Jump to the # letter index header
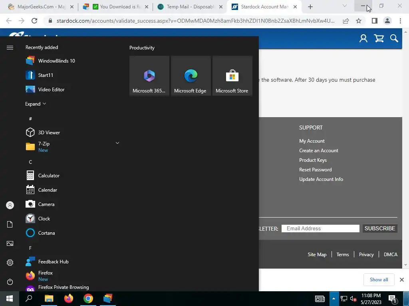409x306 pixels. click(x=30, y=119)
